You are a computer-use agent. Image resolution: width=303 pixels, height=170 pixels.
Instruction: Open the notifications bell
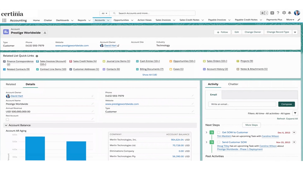point(289,13)
